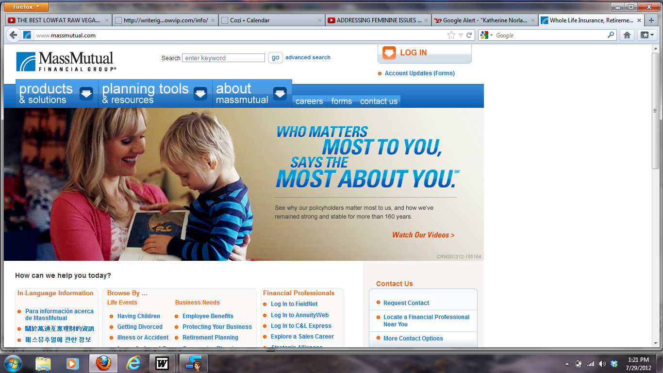The height and width of the screenshot is (373, 663).
Task: Click the Google search input field
Action: [550, 35]
